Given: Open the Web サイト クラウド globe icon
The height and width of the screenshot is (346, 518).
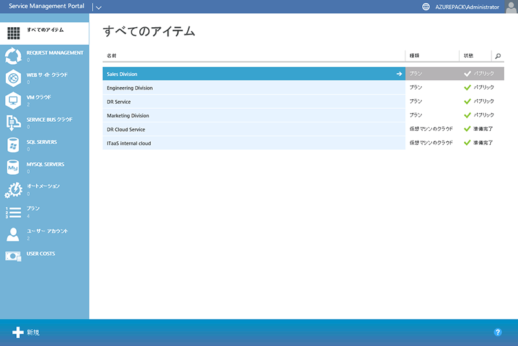Looking at the screenshot, I should point(14,78).
